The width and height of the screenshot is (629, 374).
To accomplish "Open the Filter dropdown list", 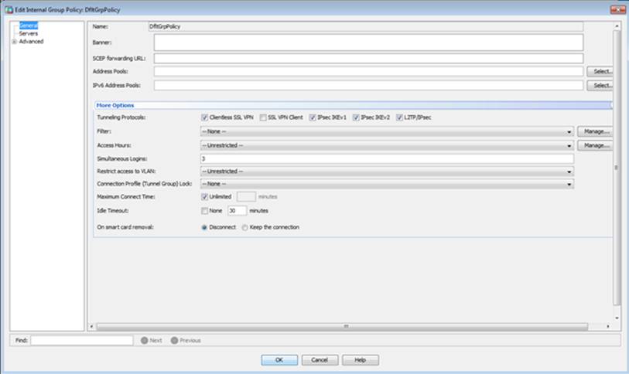I will (569, 131).
